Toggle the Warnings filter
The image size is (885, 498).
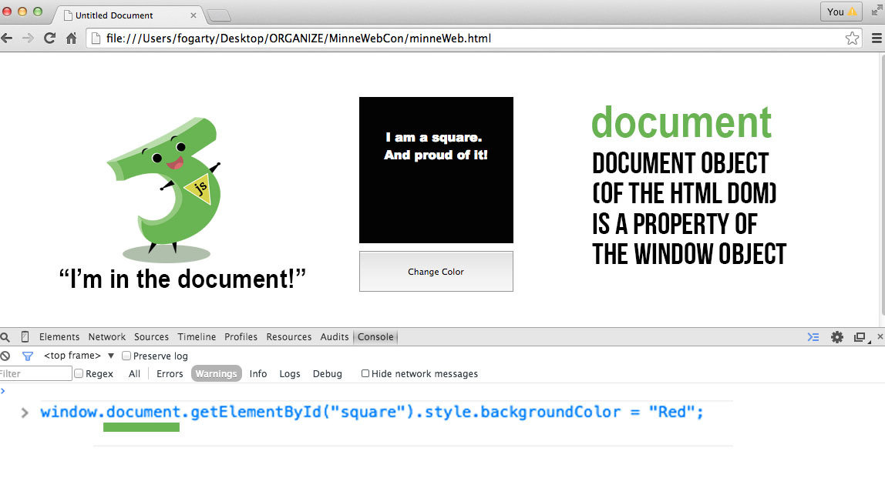coord(216,373)
